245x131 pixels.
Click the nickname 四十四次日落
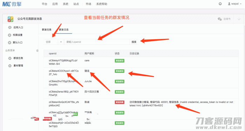click(x=92, y=92)
